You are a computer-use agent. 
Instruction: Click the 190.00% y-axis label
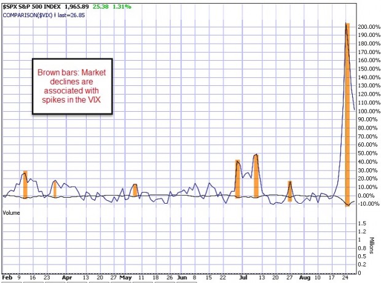(369, 35)
